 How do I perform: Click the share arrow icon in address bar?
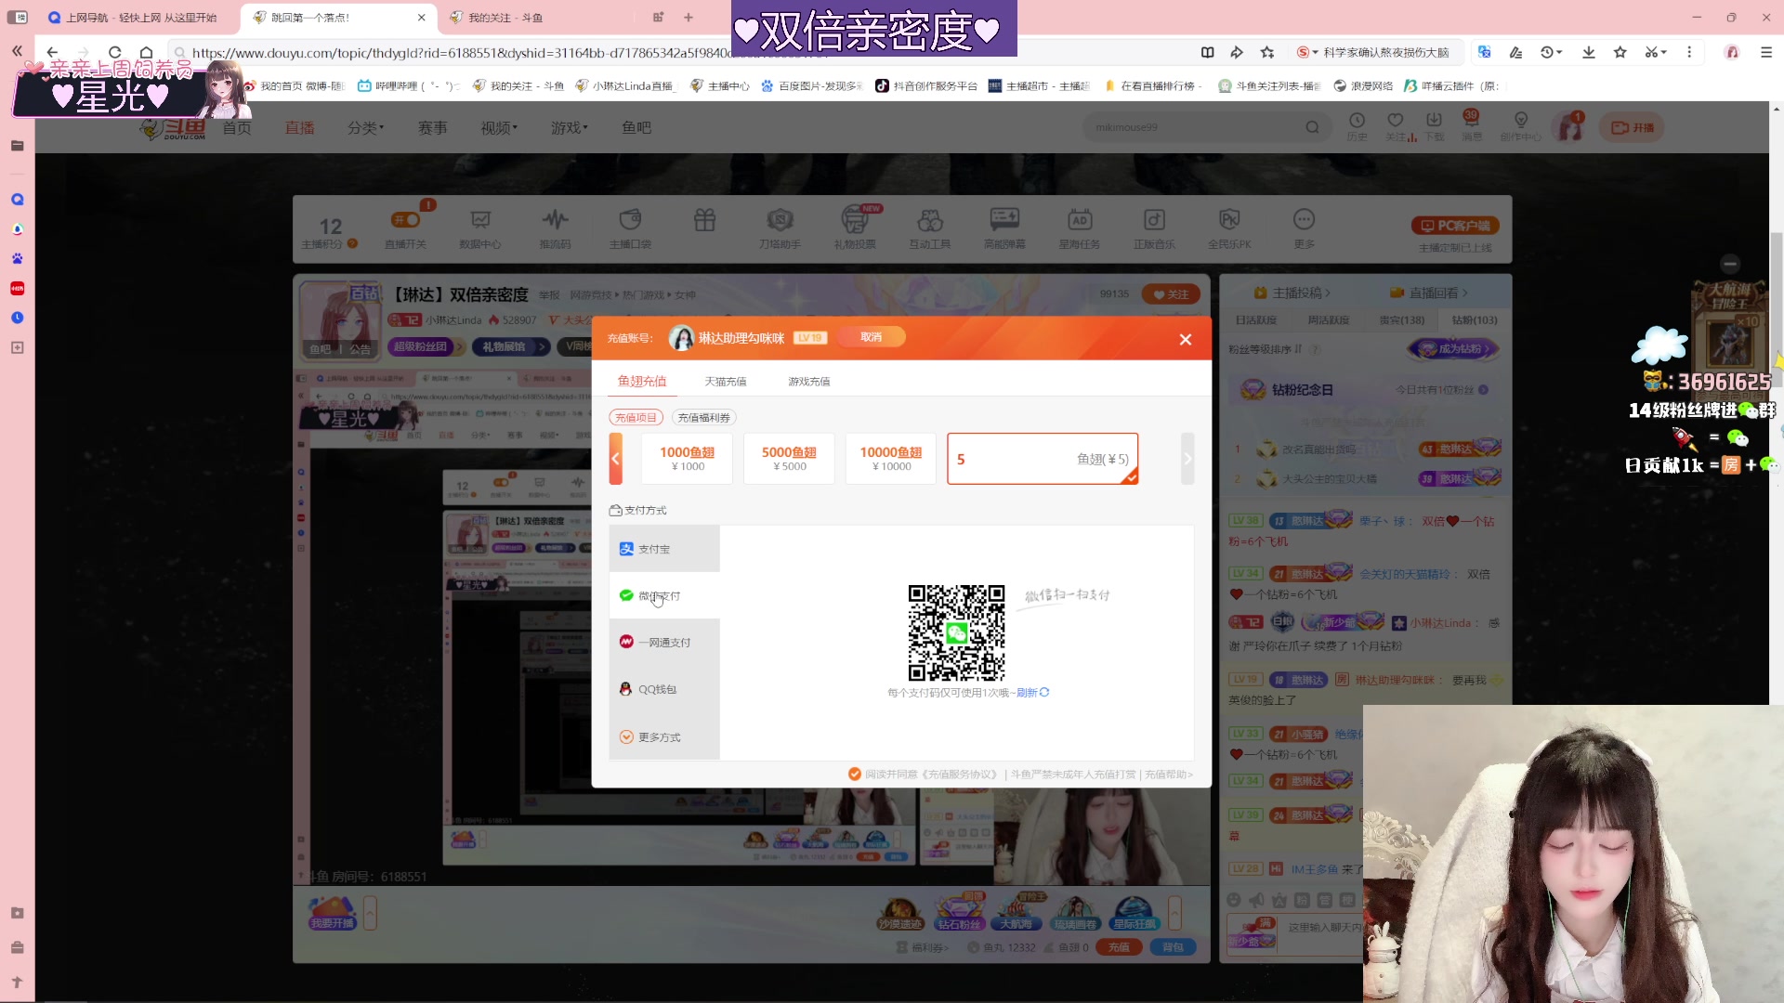1237,53
